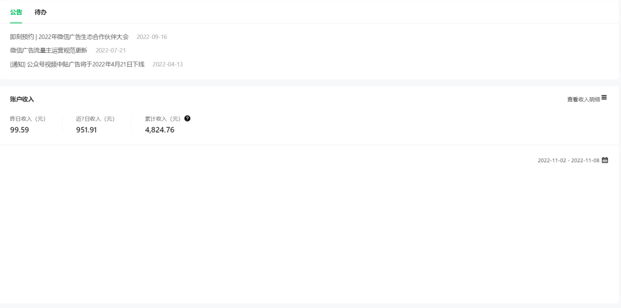
Task: Switch to the 待办 tab
Action: pos(41,12)
